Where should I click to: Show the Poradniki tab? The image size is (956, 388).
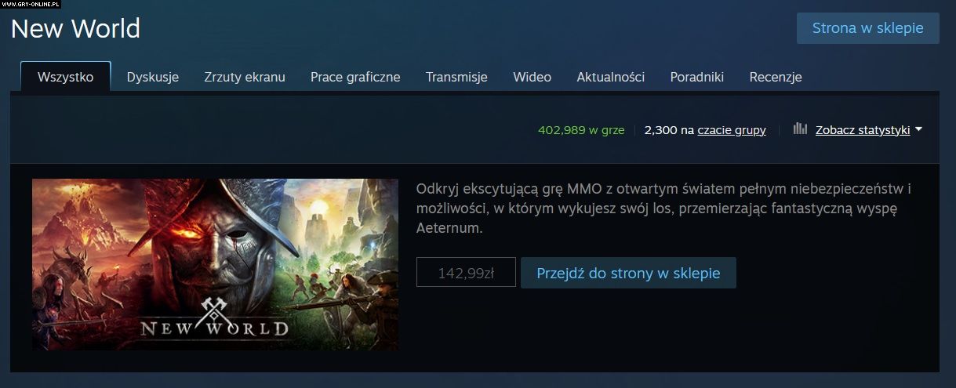(x=697, y=77)
